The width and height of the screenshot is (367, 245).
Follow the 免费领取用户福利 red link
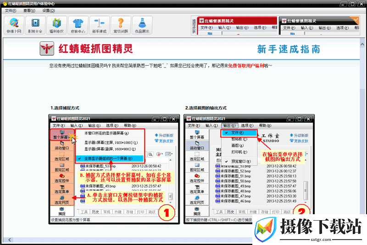tap(246, 66)
